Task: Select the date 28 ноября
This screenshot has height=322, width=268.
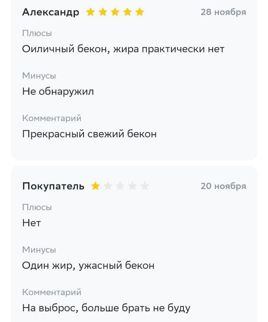Action: click(223, 12)
